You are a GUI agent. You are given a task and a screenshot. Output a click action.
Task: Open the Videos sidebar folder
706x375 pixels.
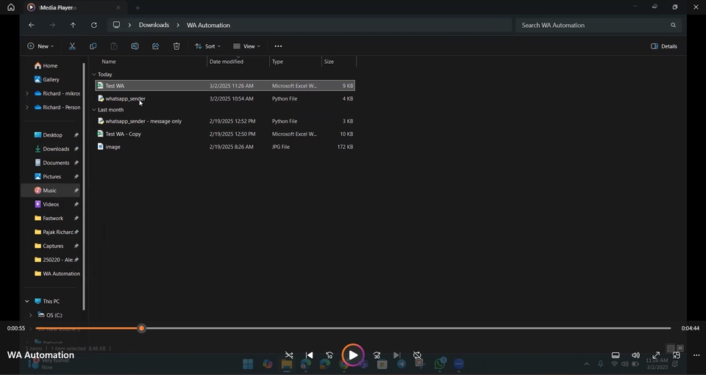click(x=52, y=204)
